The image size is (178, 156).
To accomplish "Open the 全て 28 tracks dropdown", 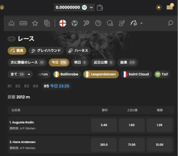I will [20, 74].
